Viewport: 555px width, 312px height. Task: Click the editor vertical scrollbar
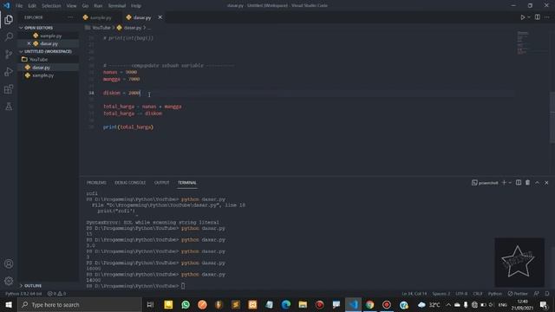[552, 117]
